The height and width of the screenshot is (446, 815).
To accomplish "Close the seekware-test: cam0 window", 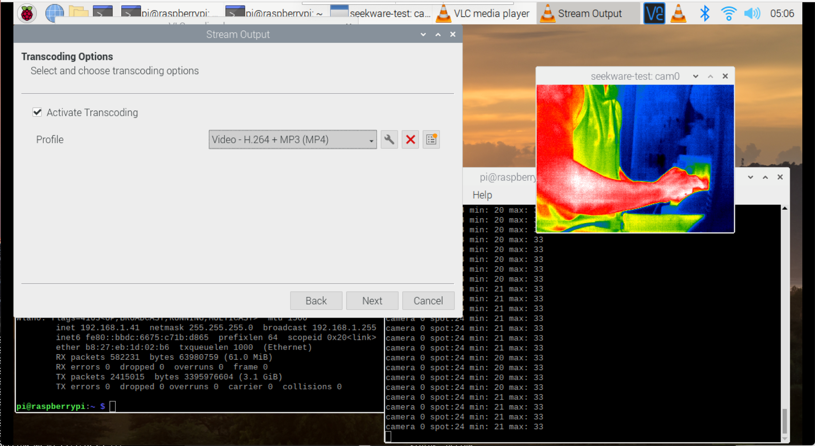I will [x=725, y=76].
